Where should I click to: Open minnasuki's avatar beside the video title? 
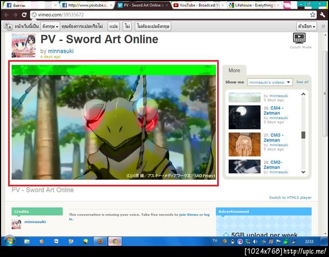[x=24, y=45]
